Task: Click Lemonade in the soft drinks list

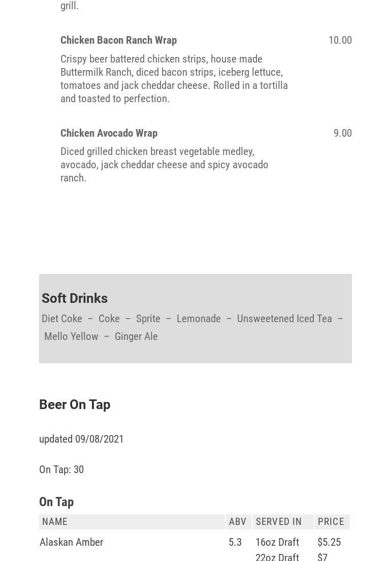Action: pos(199,319)
